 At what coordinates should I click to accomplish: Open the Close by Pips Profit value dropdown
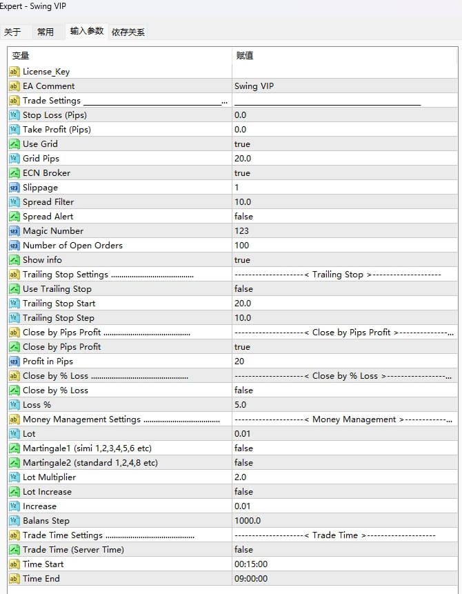pyautogui.click(x=242, y=347)
